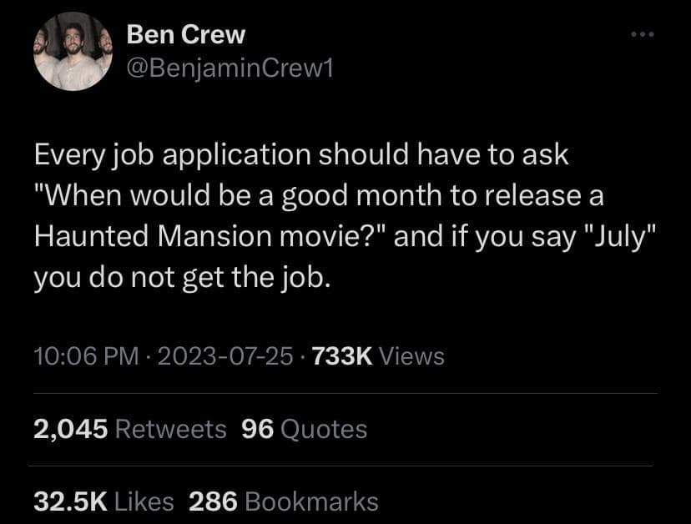View the 2,045 retweets count
The image size is (691, 524).
coord(70,429)
